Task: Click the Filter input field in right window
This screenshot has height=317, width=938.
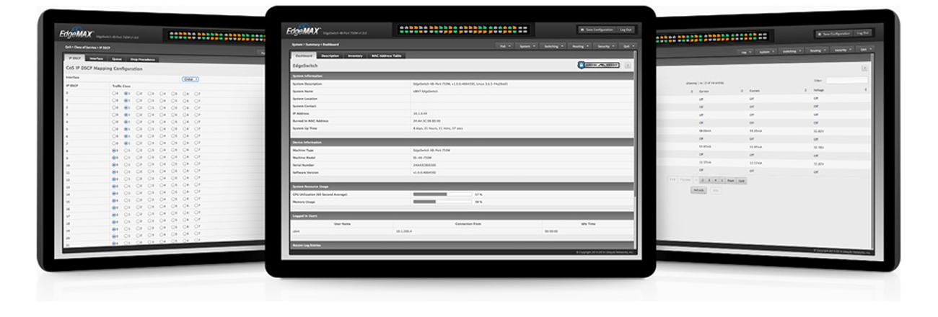Action: click(847, 80)
